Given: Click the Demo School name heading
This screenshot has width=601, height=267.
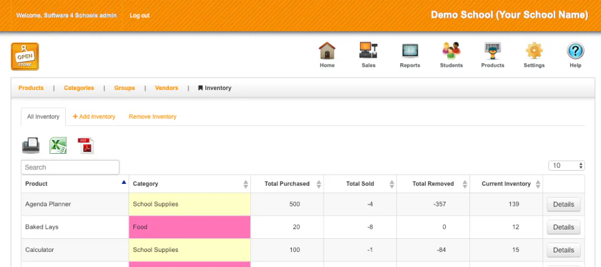Looking at the screenshot, I should pos(510,15).
